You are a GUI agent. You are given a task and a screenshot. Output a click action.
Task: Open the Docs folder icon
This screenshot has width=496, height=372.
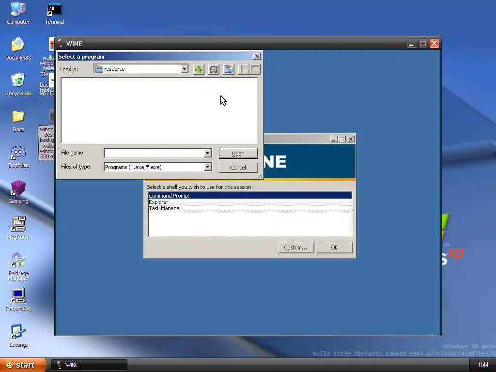[18, 121]
